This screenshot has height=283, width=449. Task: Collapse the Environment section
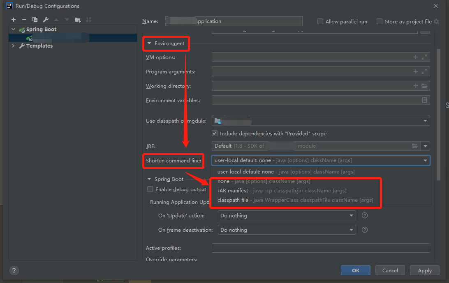pyautogui.click(x=149, y=43)
